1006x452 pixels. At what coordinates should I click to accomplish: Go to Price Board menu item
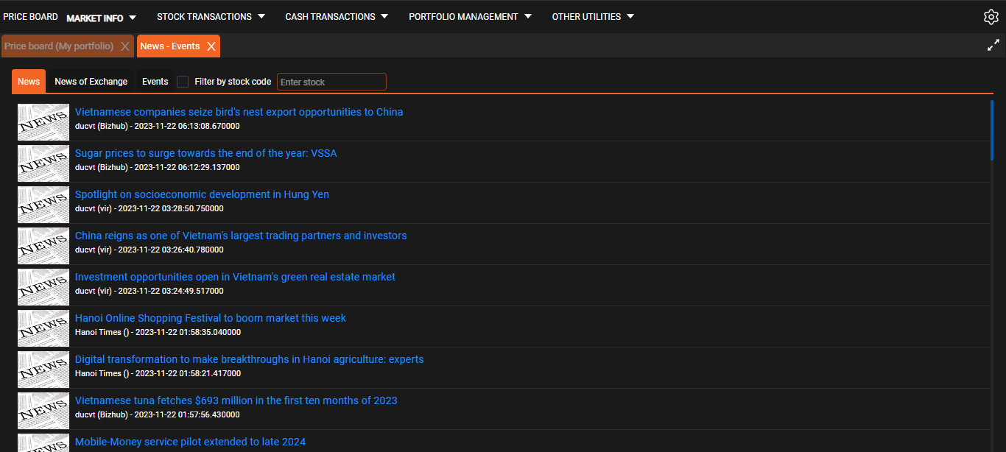30,17
